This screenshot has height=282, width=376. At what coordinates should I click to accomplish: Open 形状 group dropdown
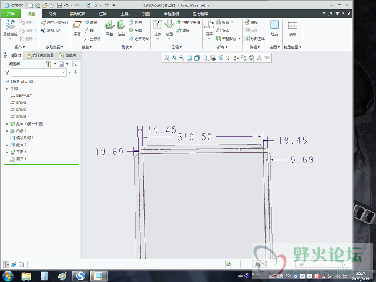pos(127,47)
